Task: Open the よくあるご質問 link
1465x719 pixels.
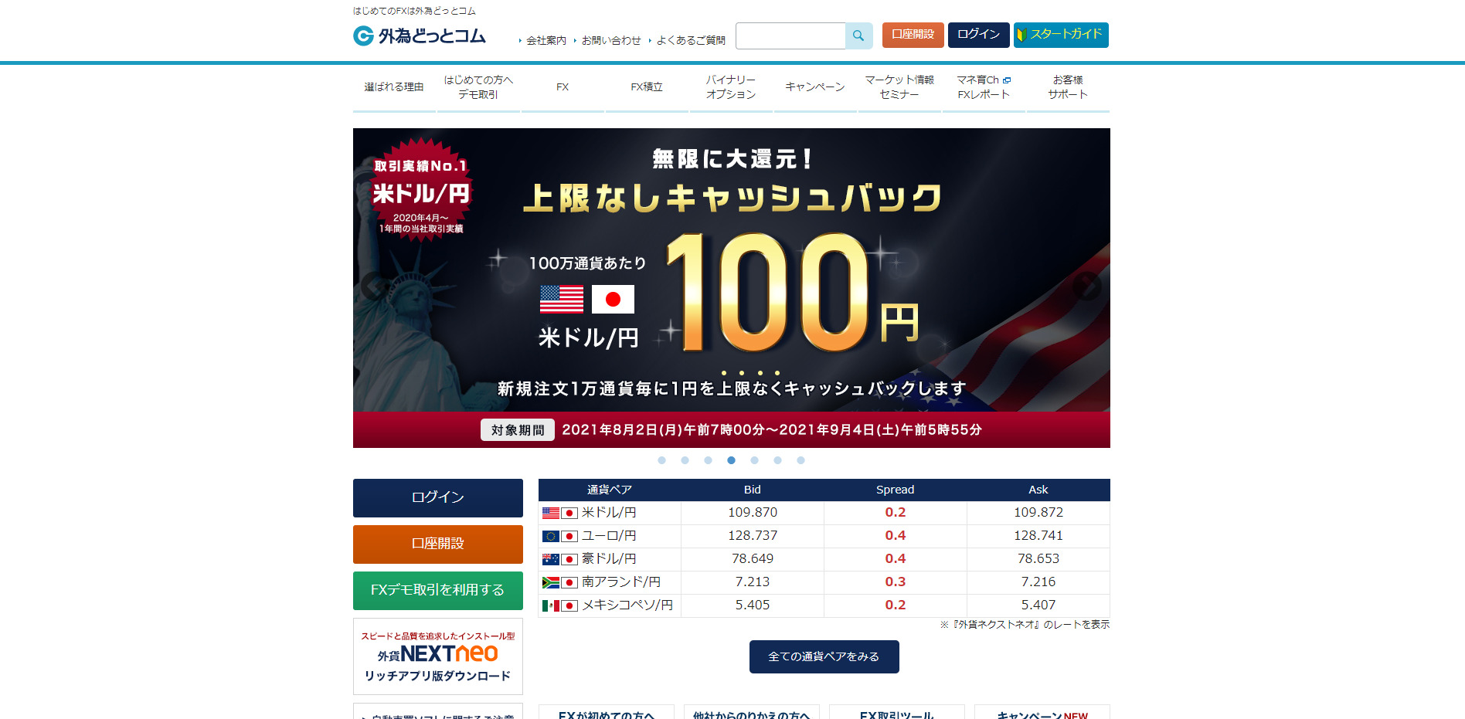Action: (691, 40)
